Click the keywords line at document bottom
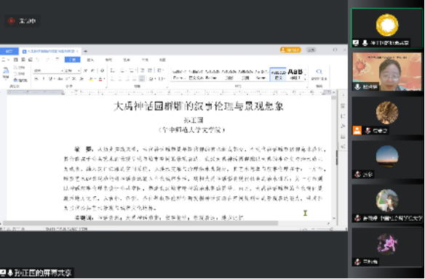The image size is (425, 279). pos(159,217)
